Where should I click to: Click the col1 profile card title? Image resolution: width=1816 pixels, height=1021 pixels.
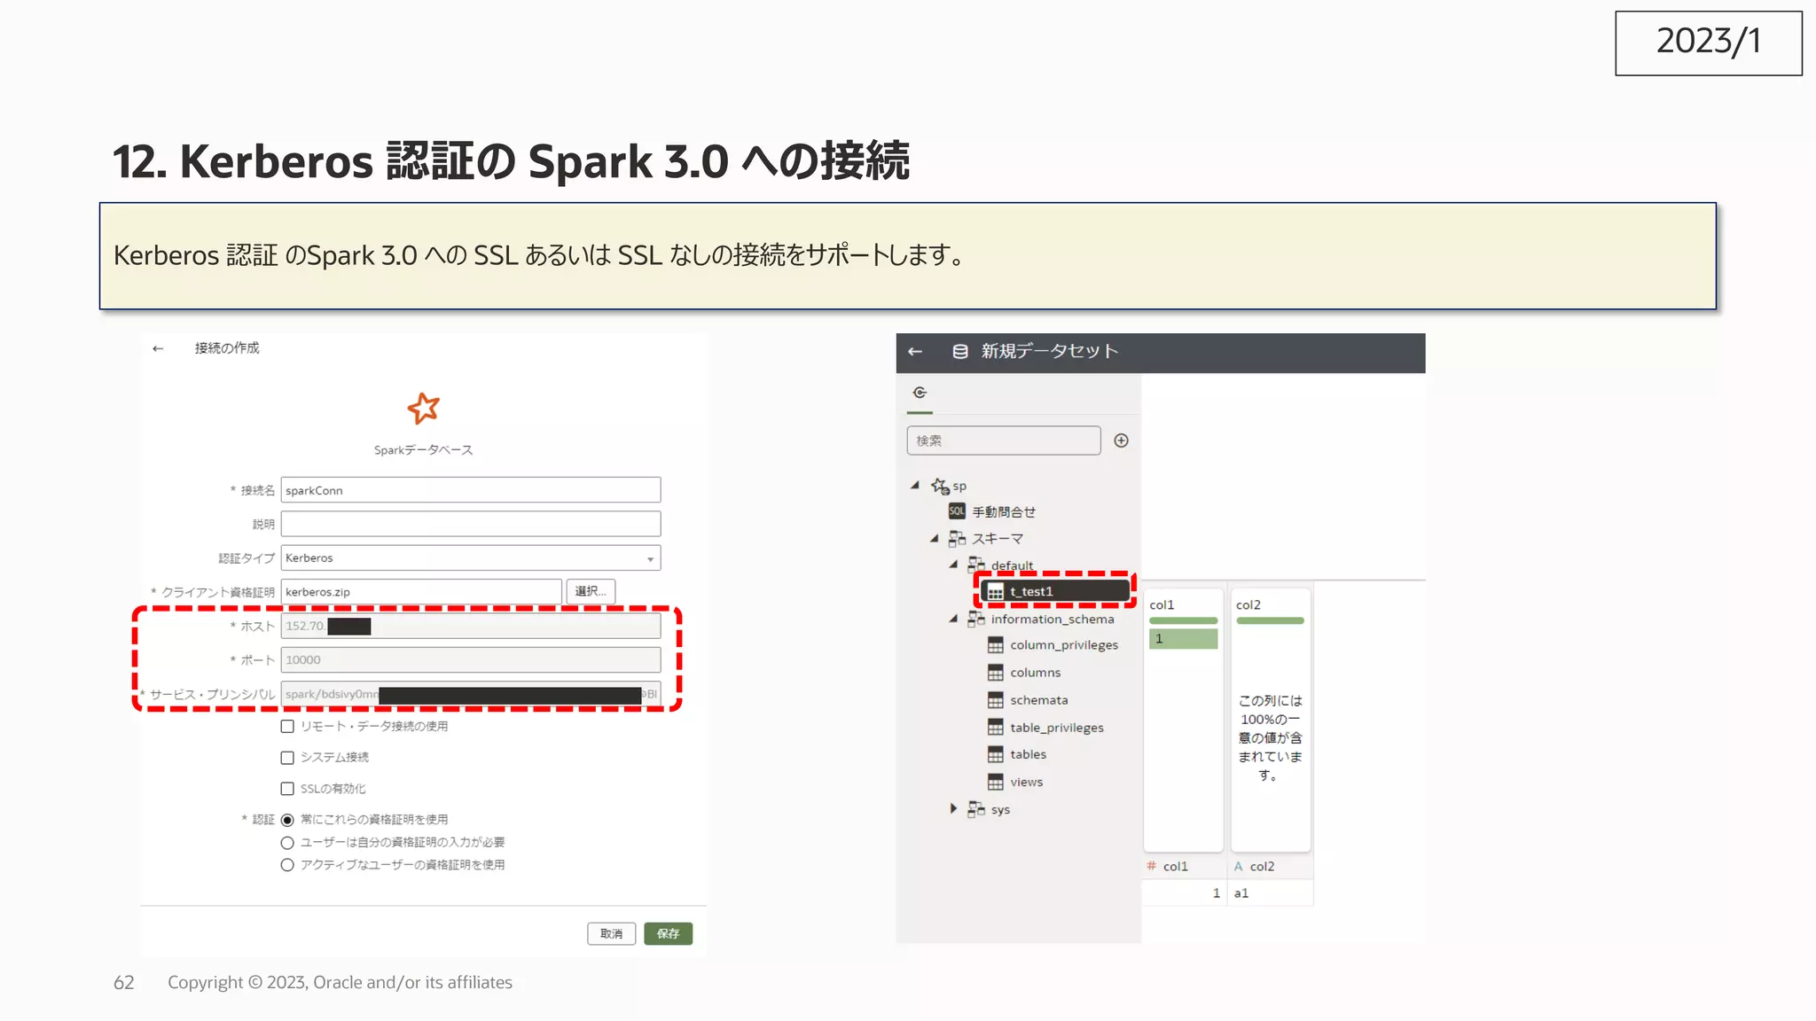coord(1162,604)
